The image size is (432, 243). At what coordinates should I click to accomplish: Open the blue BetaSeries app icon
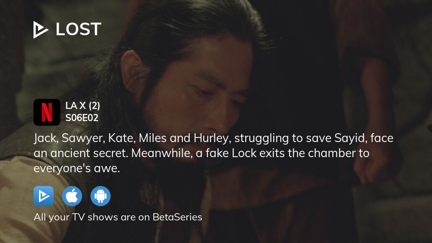coord(44,196)
